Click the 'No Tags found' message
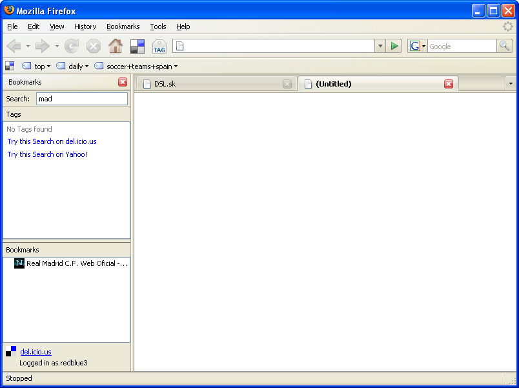The height and width of the screenshot is (388, 519). pyautogui.click(x=29, y=129)
